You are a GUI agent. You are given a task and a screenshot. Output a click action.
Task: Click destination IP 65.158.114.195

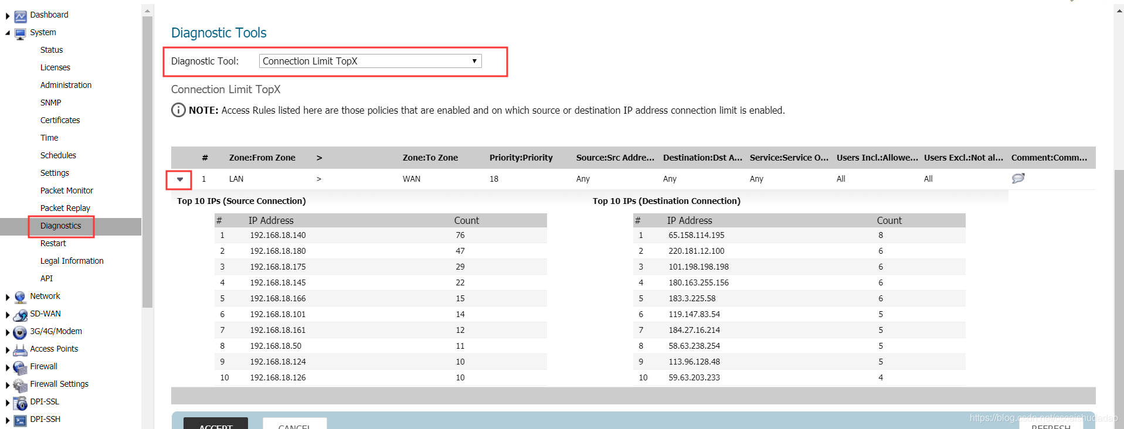click(x=697, y=235)
